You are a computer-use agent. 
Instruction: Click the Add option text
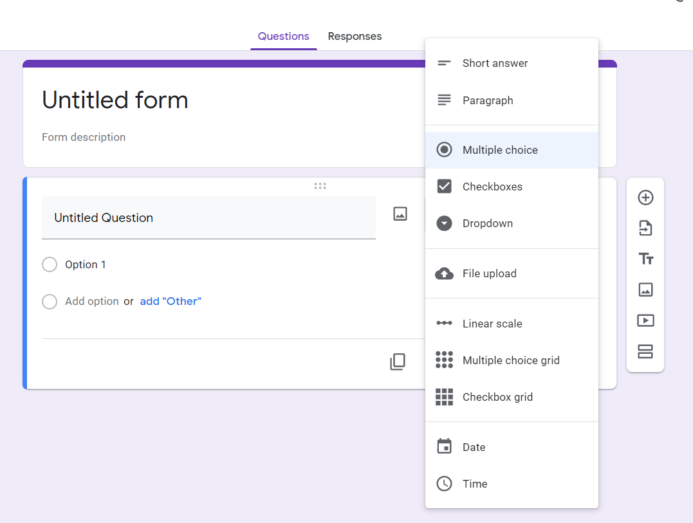[92, 301]
